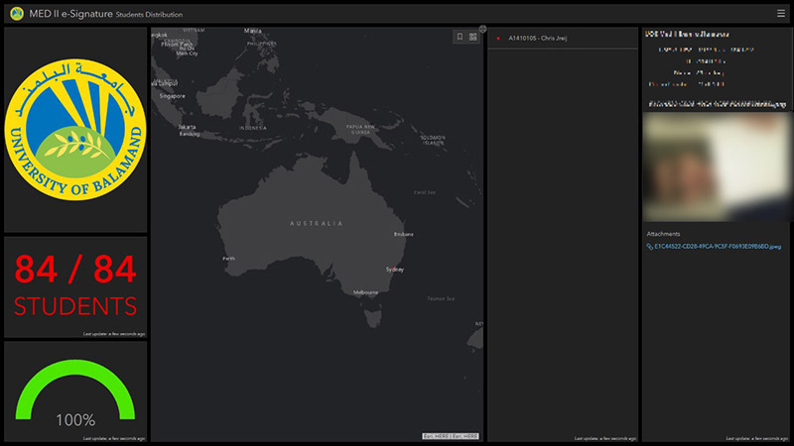
Task: Open the map bookmarks icon
Action: pos(460,37)
